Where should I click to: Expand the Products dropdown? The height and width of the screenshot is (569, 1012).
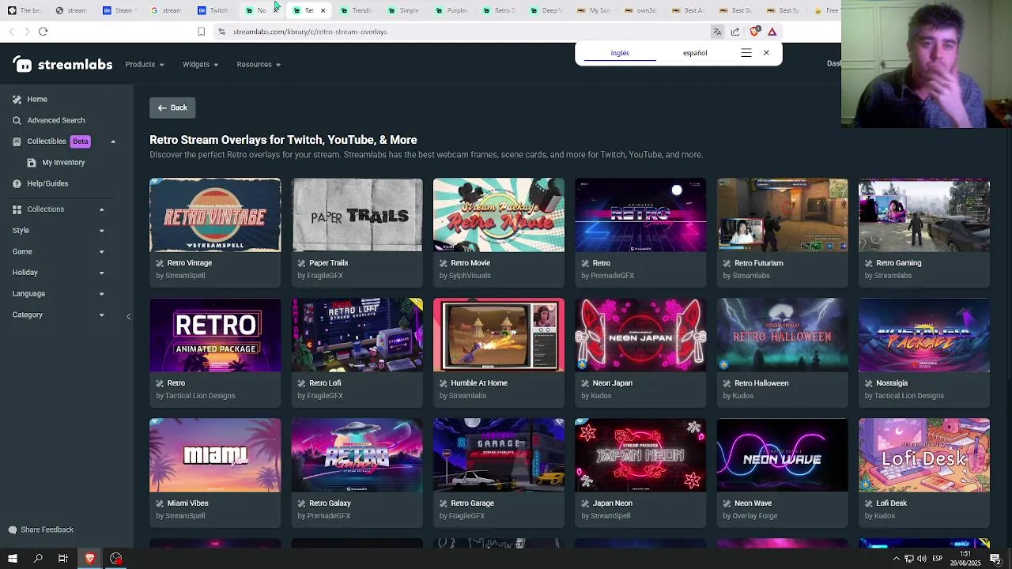[145, 65]
